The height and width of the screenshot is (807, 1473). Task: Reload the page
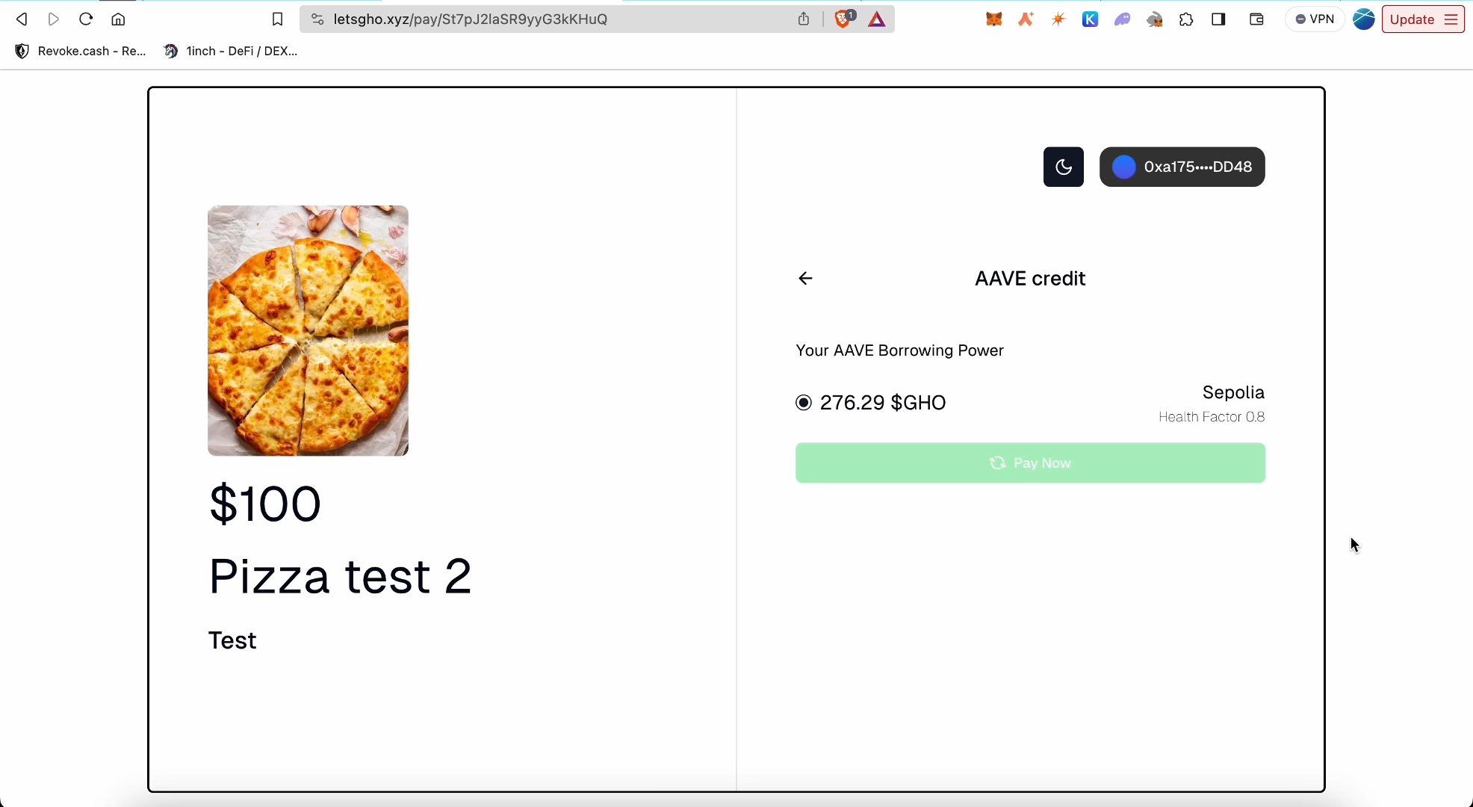[86, 19]
